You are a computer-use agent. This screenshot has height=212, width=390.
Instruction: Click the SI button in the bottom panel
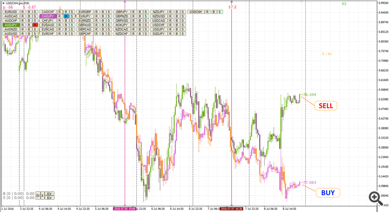(38, 195)
